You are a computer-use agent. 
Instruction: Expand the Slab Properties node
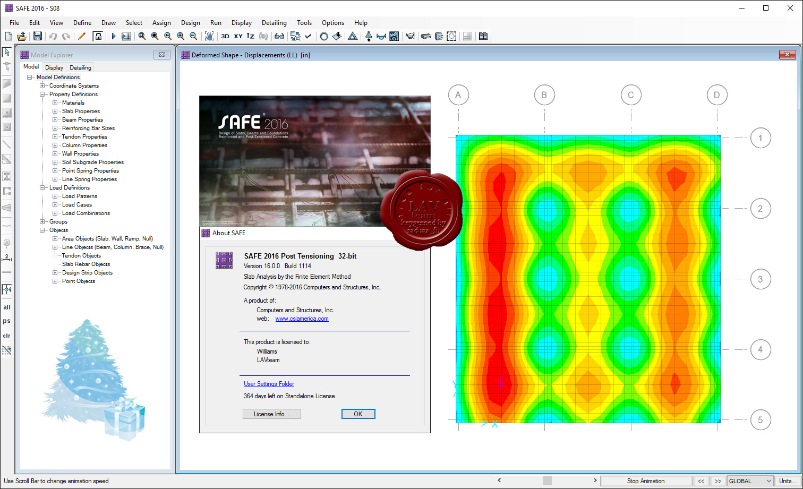(55, 111)
